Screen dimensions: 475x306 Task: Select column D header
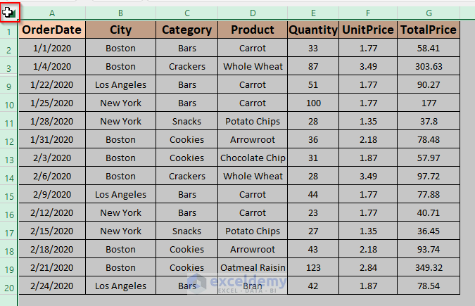point(253,13)
